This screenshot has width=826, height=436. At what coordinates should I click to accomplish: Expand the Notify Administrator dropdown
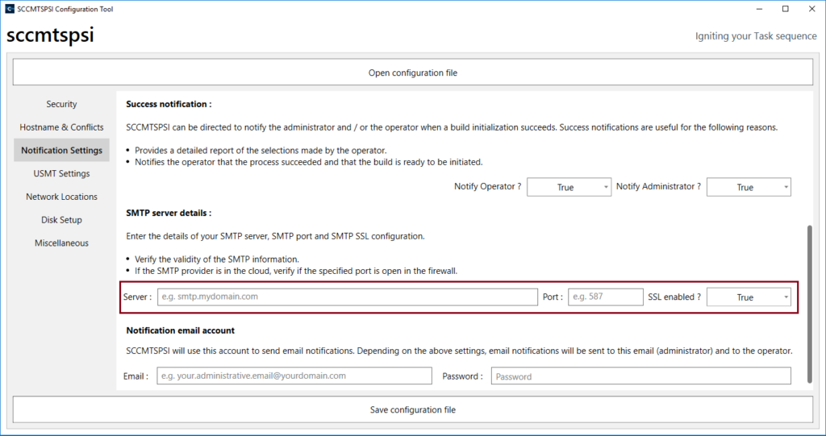click(749, 187)
